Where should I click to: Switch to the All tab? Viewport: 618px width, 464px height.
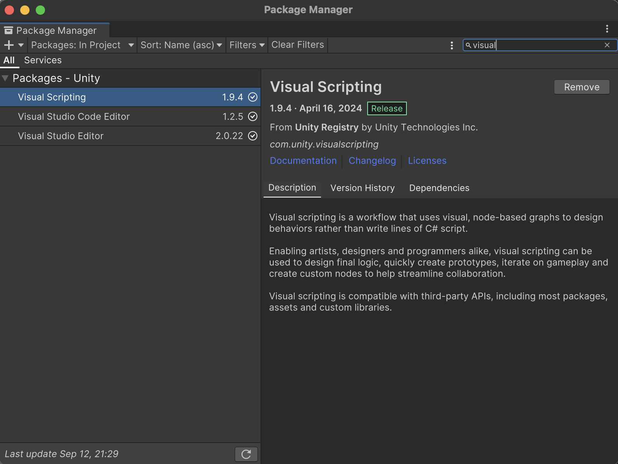pos(9,60)
